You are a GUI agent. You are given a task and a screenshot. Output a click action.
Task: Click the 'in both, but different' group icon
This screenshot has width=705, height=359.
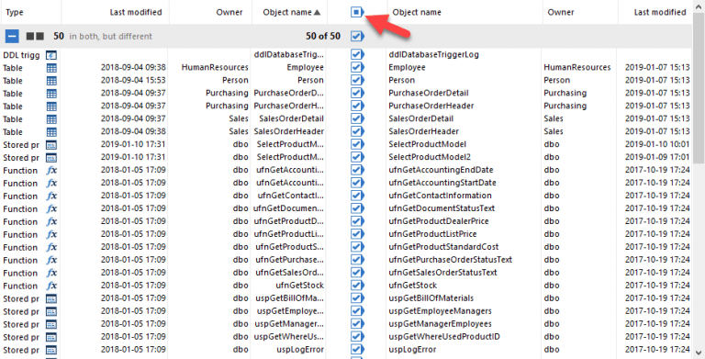[35, 36]
